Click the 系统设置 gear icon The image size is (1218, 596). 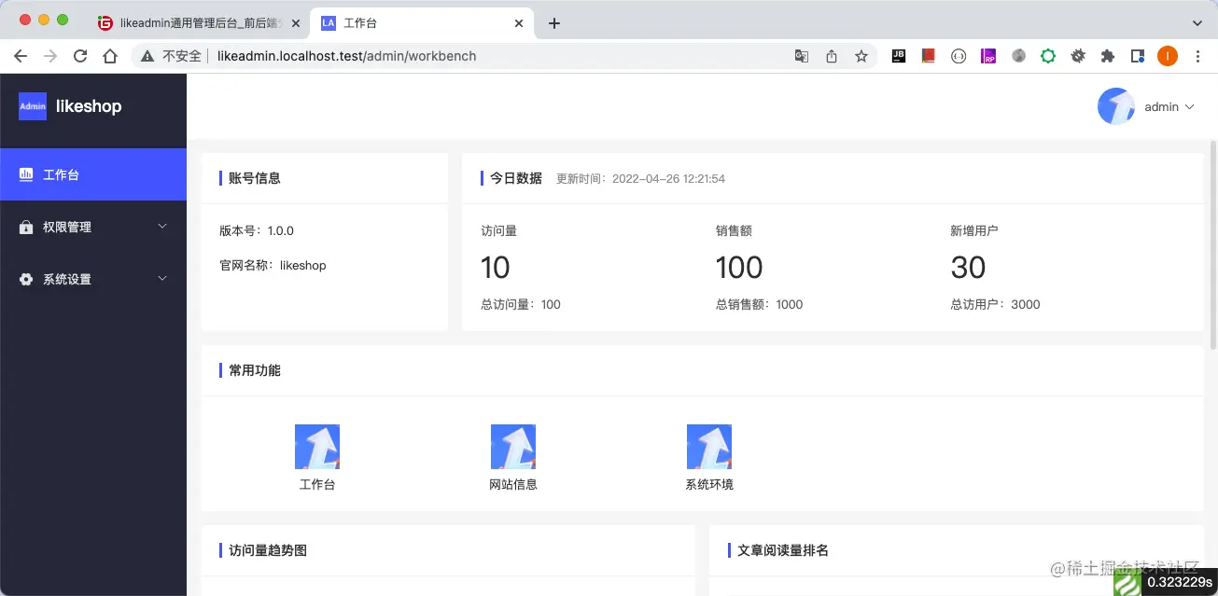click(25, 278)
